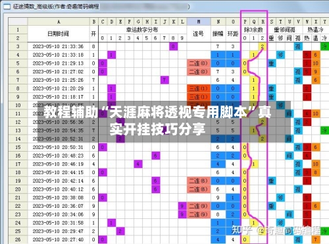Click the blue 重 cell in row 5

coord(272,63)
